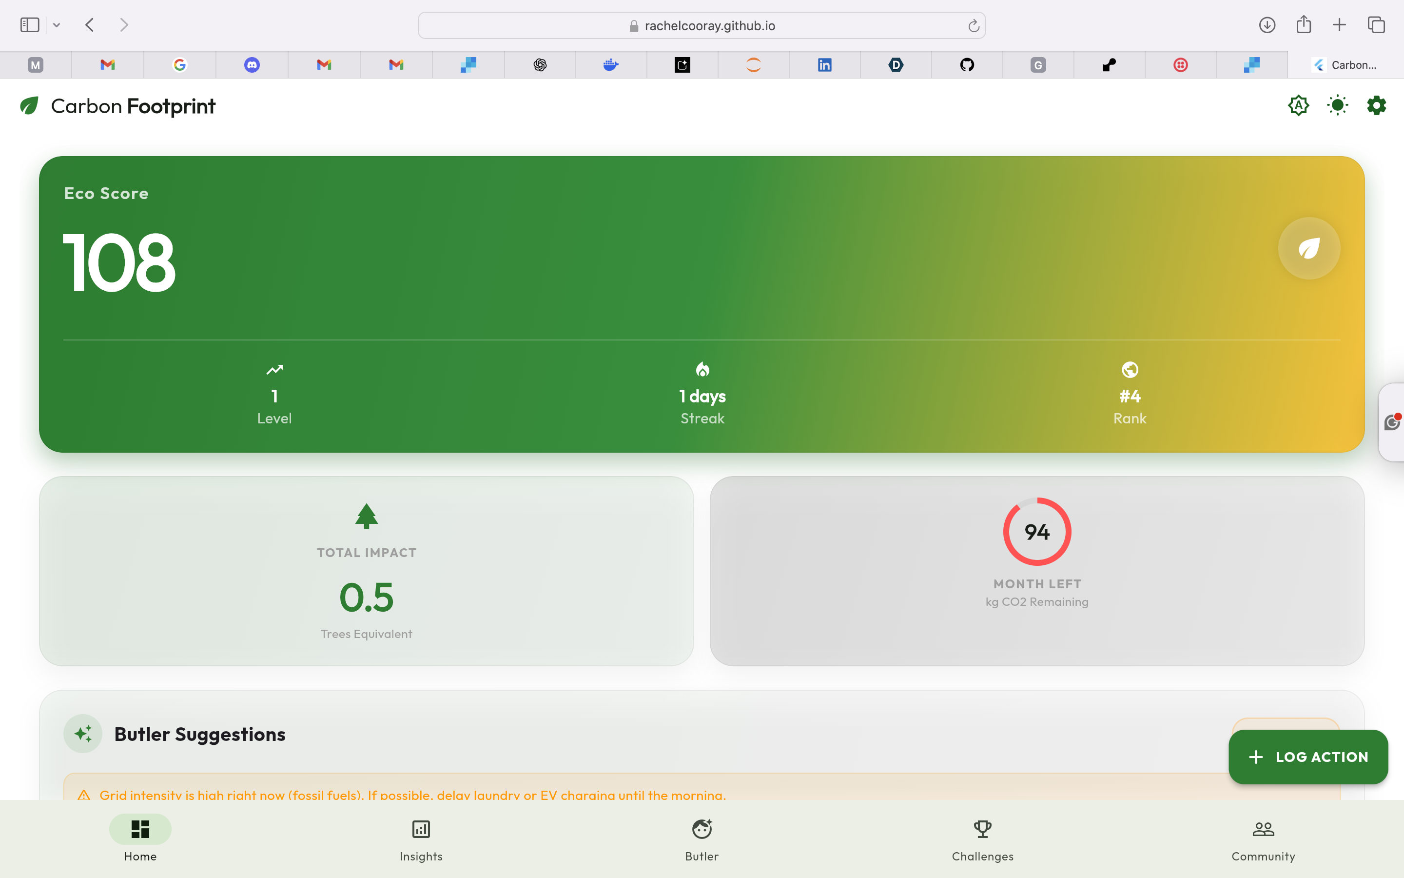The height and width of the screenshot is (878, 1404).
Task: Open the settings gear icon
Action: coord(1376,106)
